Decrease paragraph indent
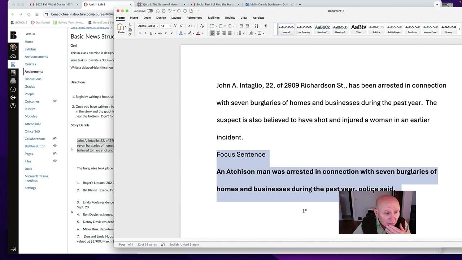 241,26
